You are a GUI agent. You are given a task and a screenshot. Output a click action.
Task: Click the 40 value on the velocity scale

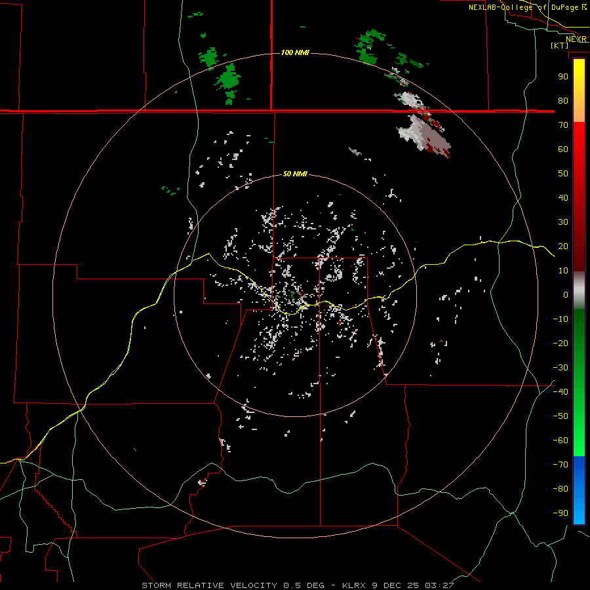click(x=563, y=198)
